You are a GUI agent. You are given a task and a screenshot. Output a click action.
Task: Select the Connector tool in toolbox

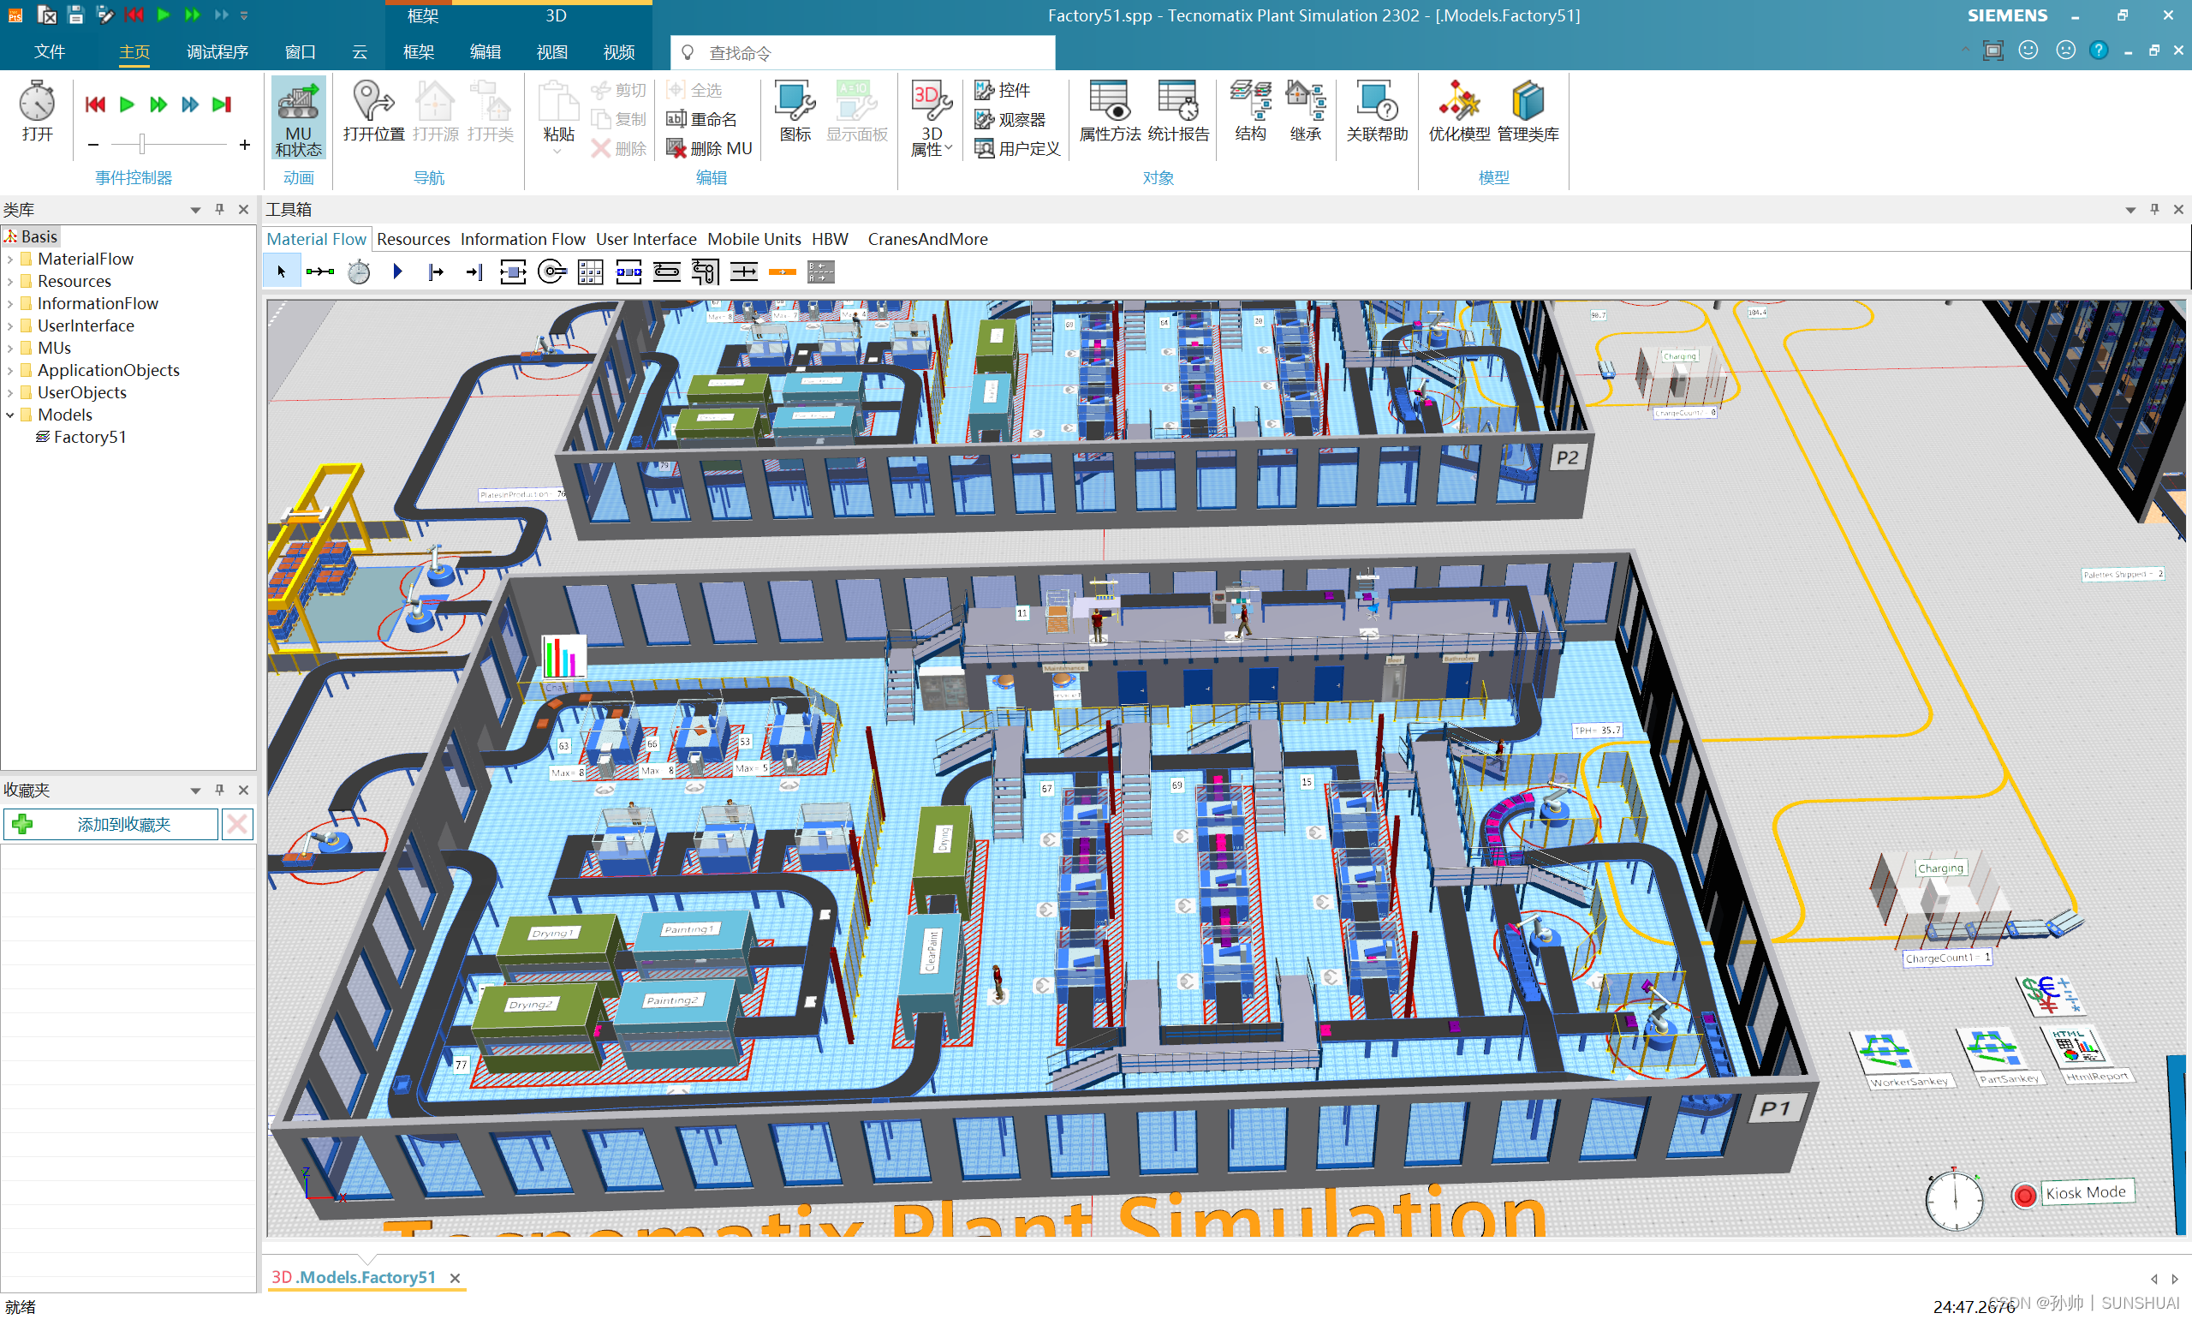coord(320,272)
